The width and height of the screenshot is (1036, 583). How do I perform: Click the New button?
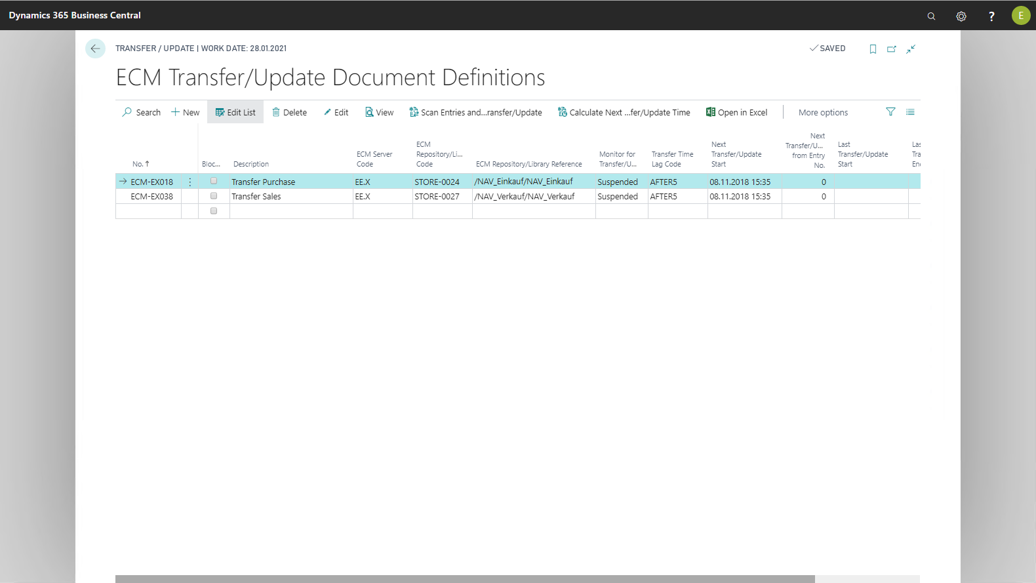coord(186,112)
